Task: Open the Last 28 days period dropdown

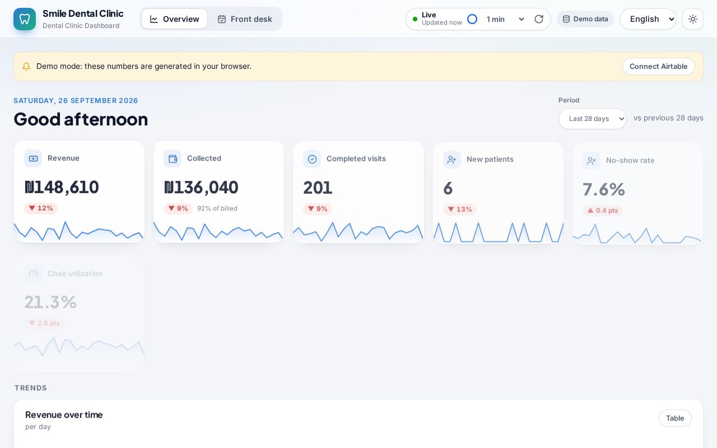Action: pos(593,119)
